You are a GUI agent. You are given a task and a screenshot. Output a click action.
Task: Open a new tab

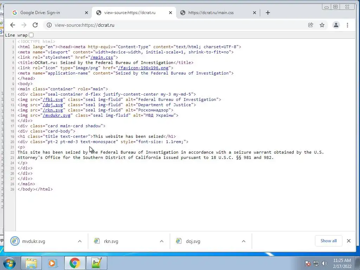[x=268, y=13]
